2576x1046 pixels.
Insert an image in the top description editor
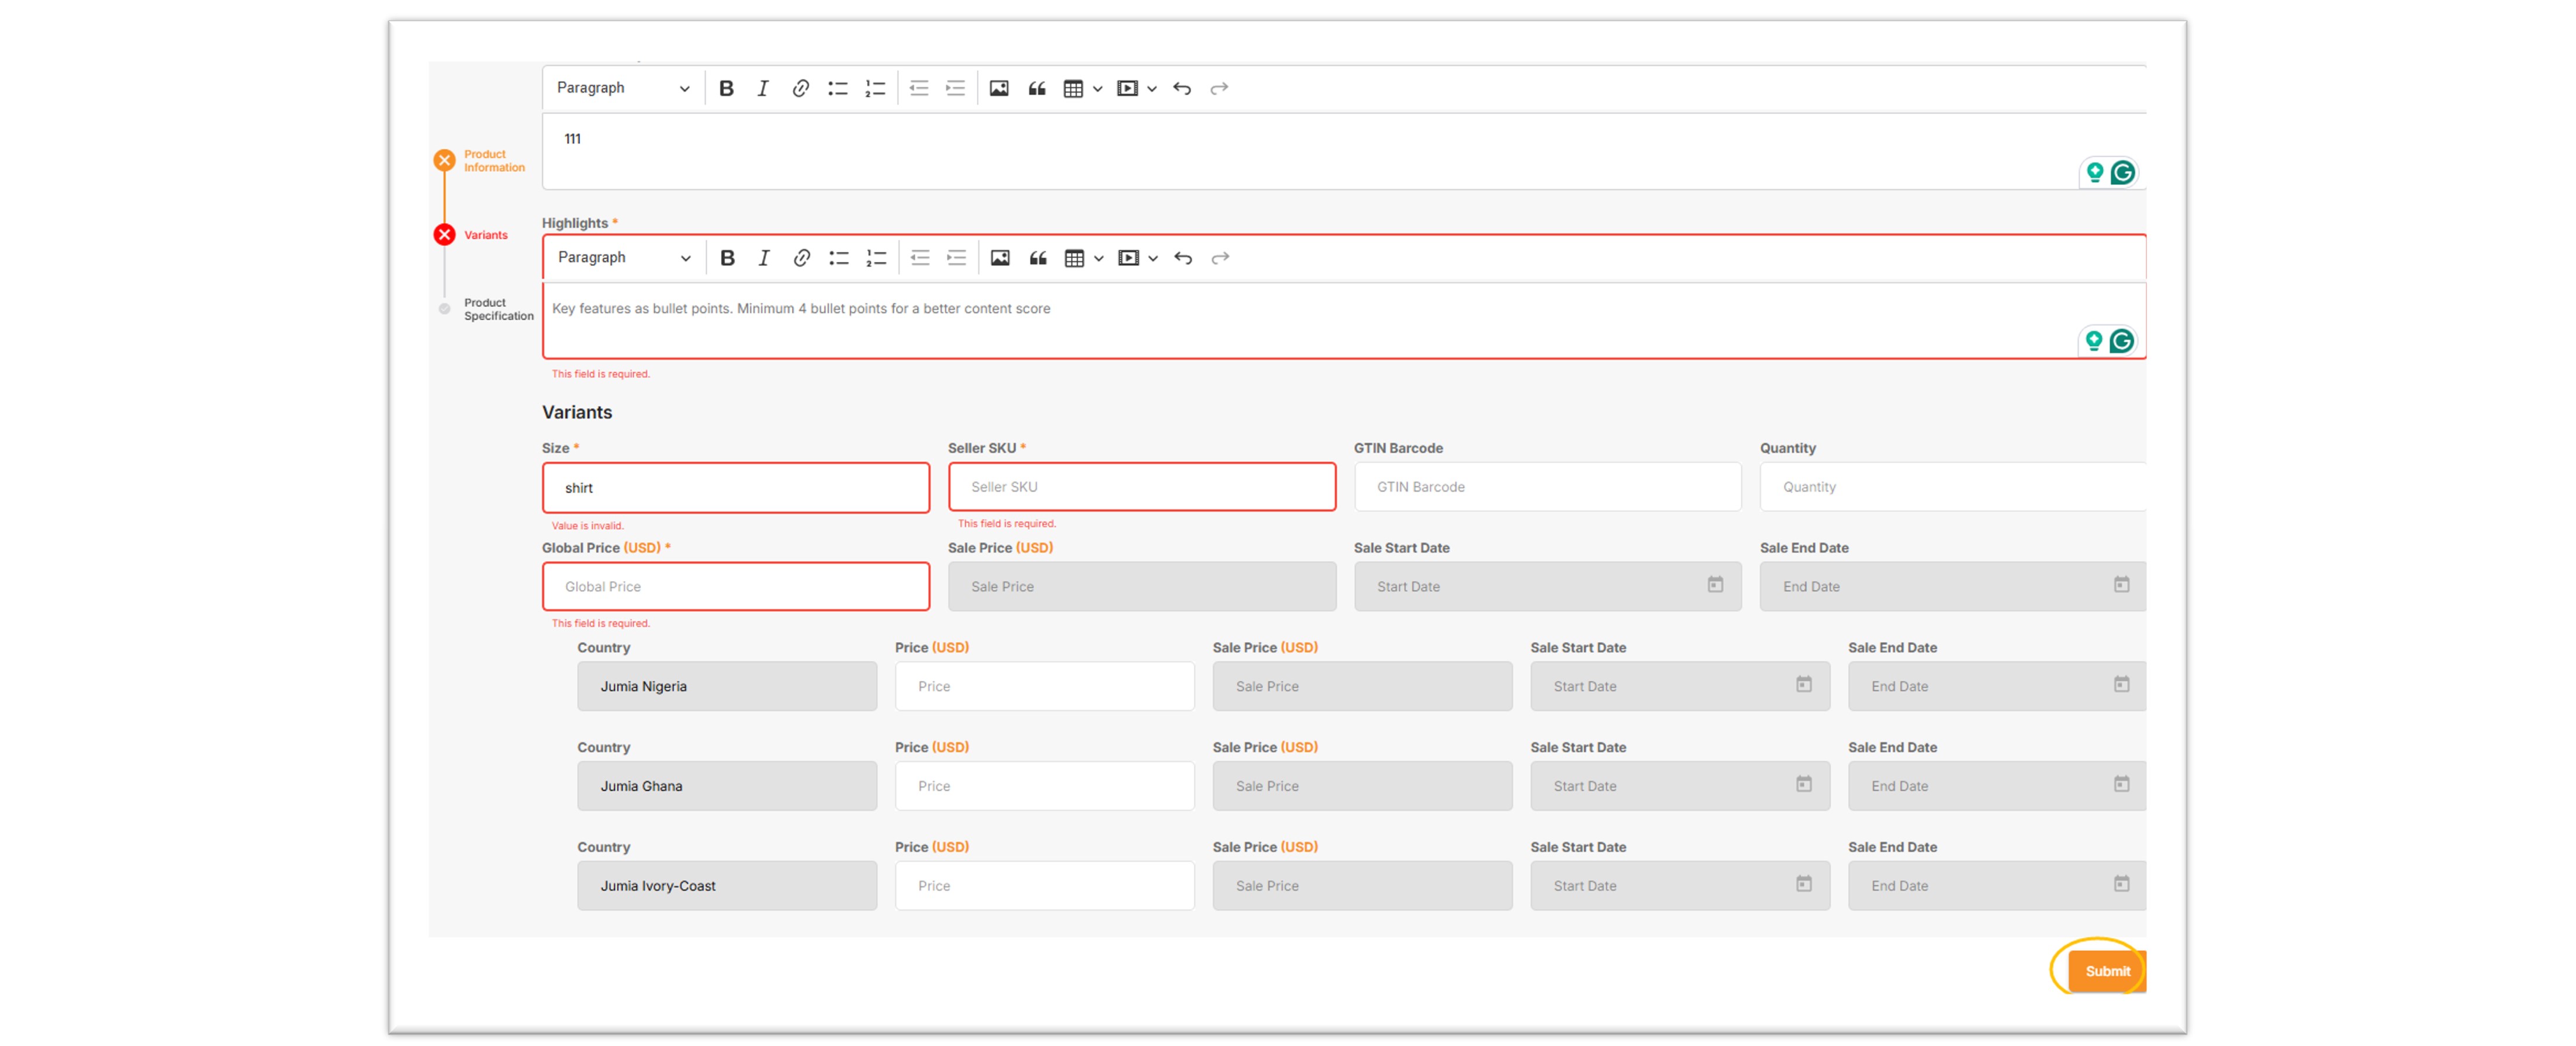point(998,88)
